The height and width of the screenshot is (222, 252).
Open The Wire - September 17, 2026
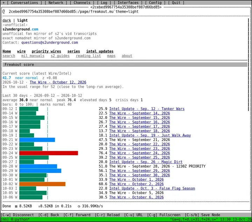(140, 126)
